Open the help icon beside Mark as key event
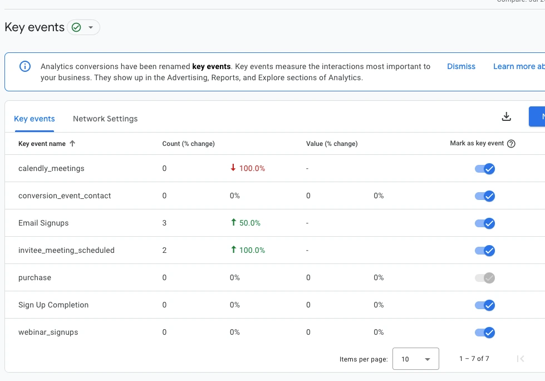This screenshot has height=381, width=545. (x=511, y=143)
